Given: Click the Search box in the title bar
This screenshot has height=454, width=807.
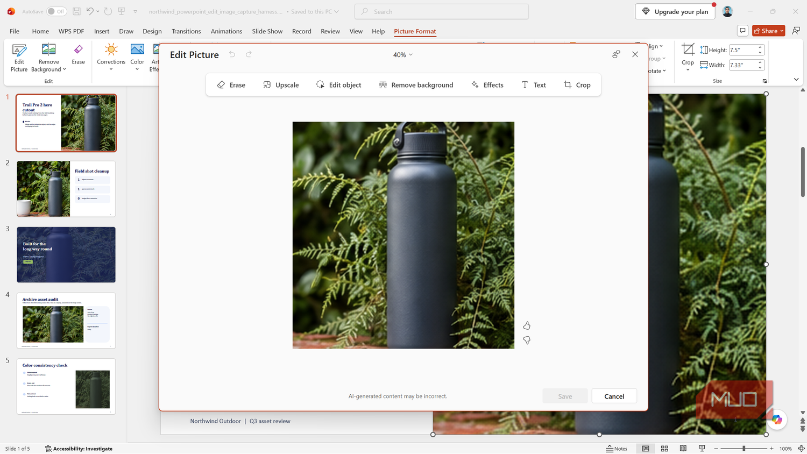Looking at the screenshot, I should [x=442, y=11].
